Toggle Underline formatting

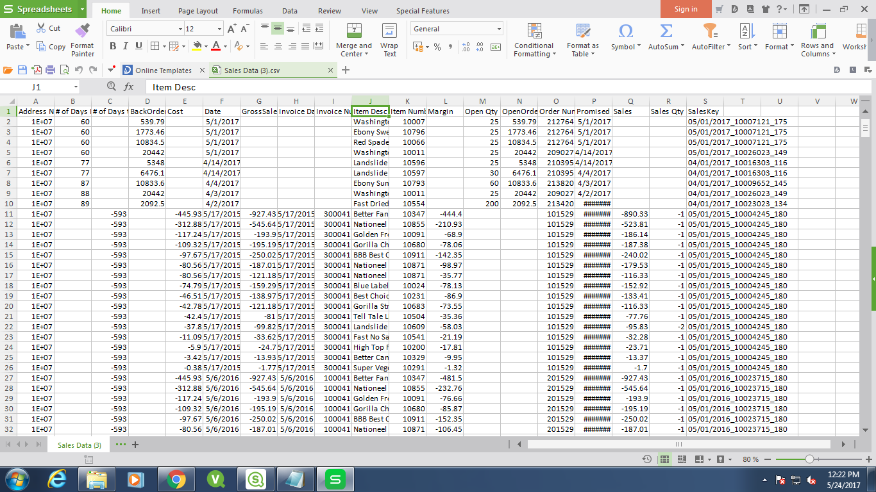pyautogui.click(x=139, y=46)
